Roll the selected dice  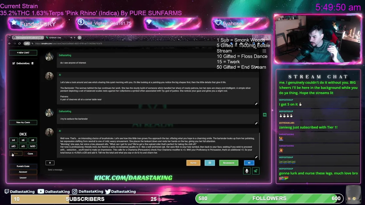pos(16,154)
